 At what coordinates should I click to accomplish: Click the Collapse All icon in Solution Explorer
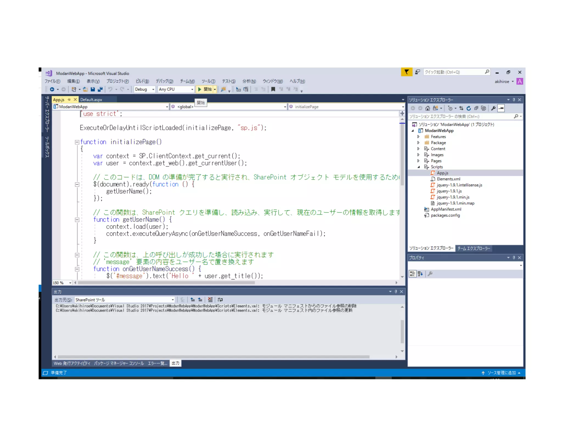[476, 108]
